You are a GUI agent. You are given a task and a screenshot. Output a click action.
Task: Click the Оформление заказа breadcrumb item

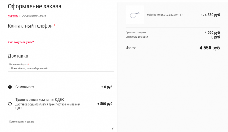(x=34, y=15)
